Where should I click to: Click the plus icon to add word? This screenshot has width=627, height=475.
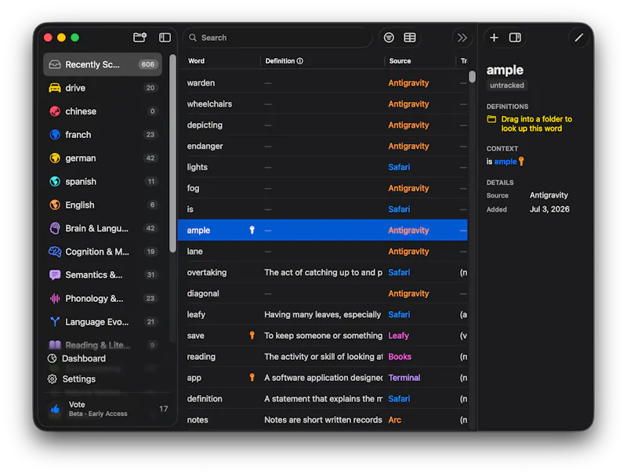coord(494,38)
